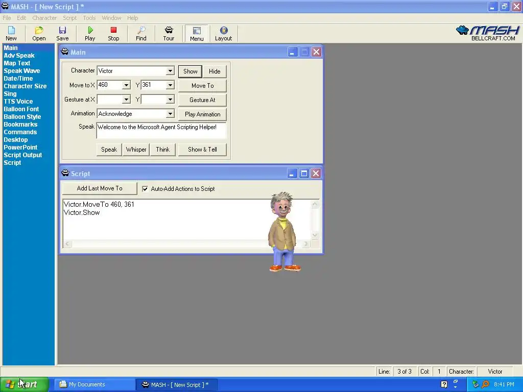This screenshot has width=523, height=392.
Task: Toggle Auto-Add Actions to Script checkbox
Action: pos(145,189)
